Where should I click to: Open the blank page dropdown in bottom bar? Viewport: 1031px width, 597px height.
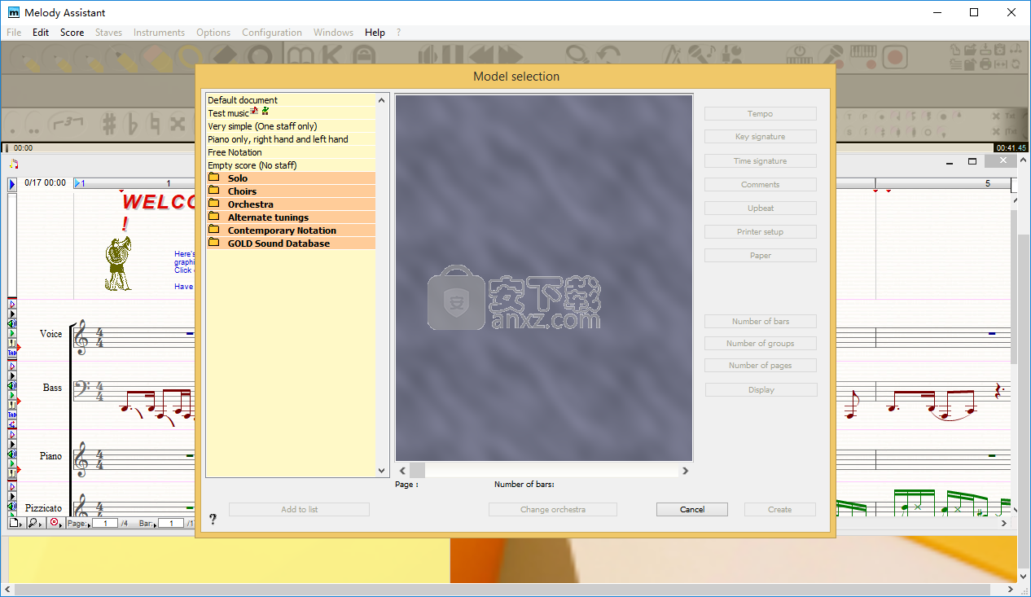[16, 523]
